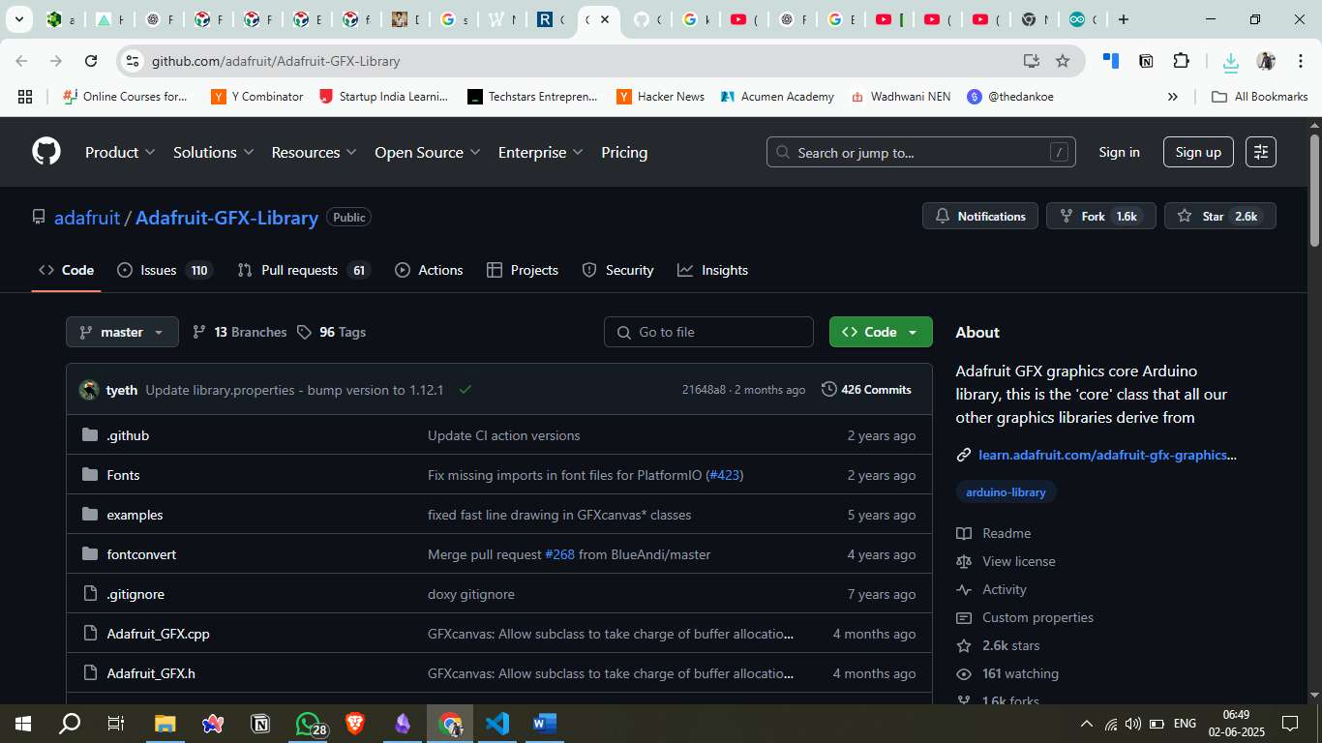The width and height of the screenshot is (1322, 743).
Task: Bookmark this page with the star icon
Action: [1063, 61]
